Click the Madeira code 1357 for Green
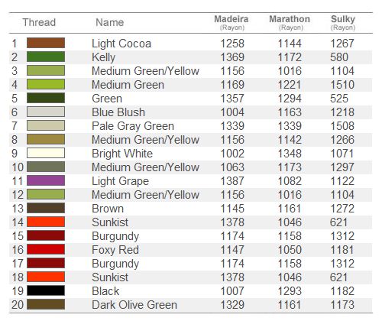This screenshot has width=382, height=321. click(232, 99)
